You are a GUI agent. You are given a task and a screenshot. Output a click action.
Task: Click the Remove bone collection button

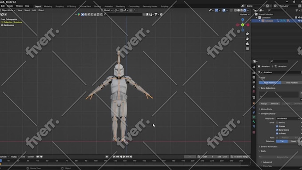pyautogui.click(x=274, y=104)
